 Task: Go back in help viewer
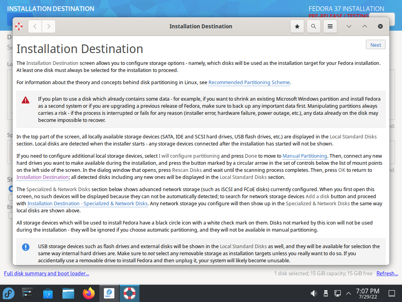tap(35, 26)
